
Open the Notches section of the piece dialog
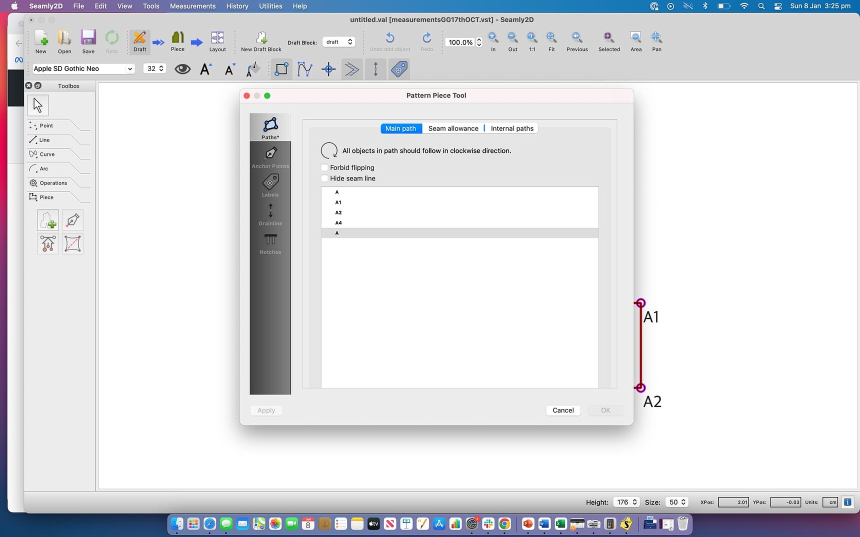tap(270, 242)
